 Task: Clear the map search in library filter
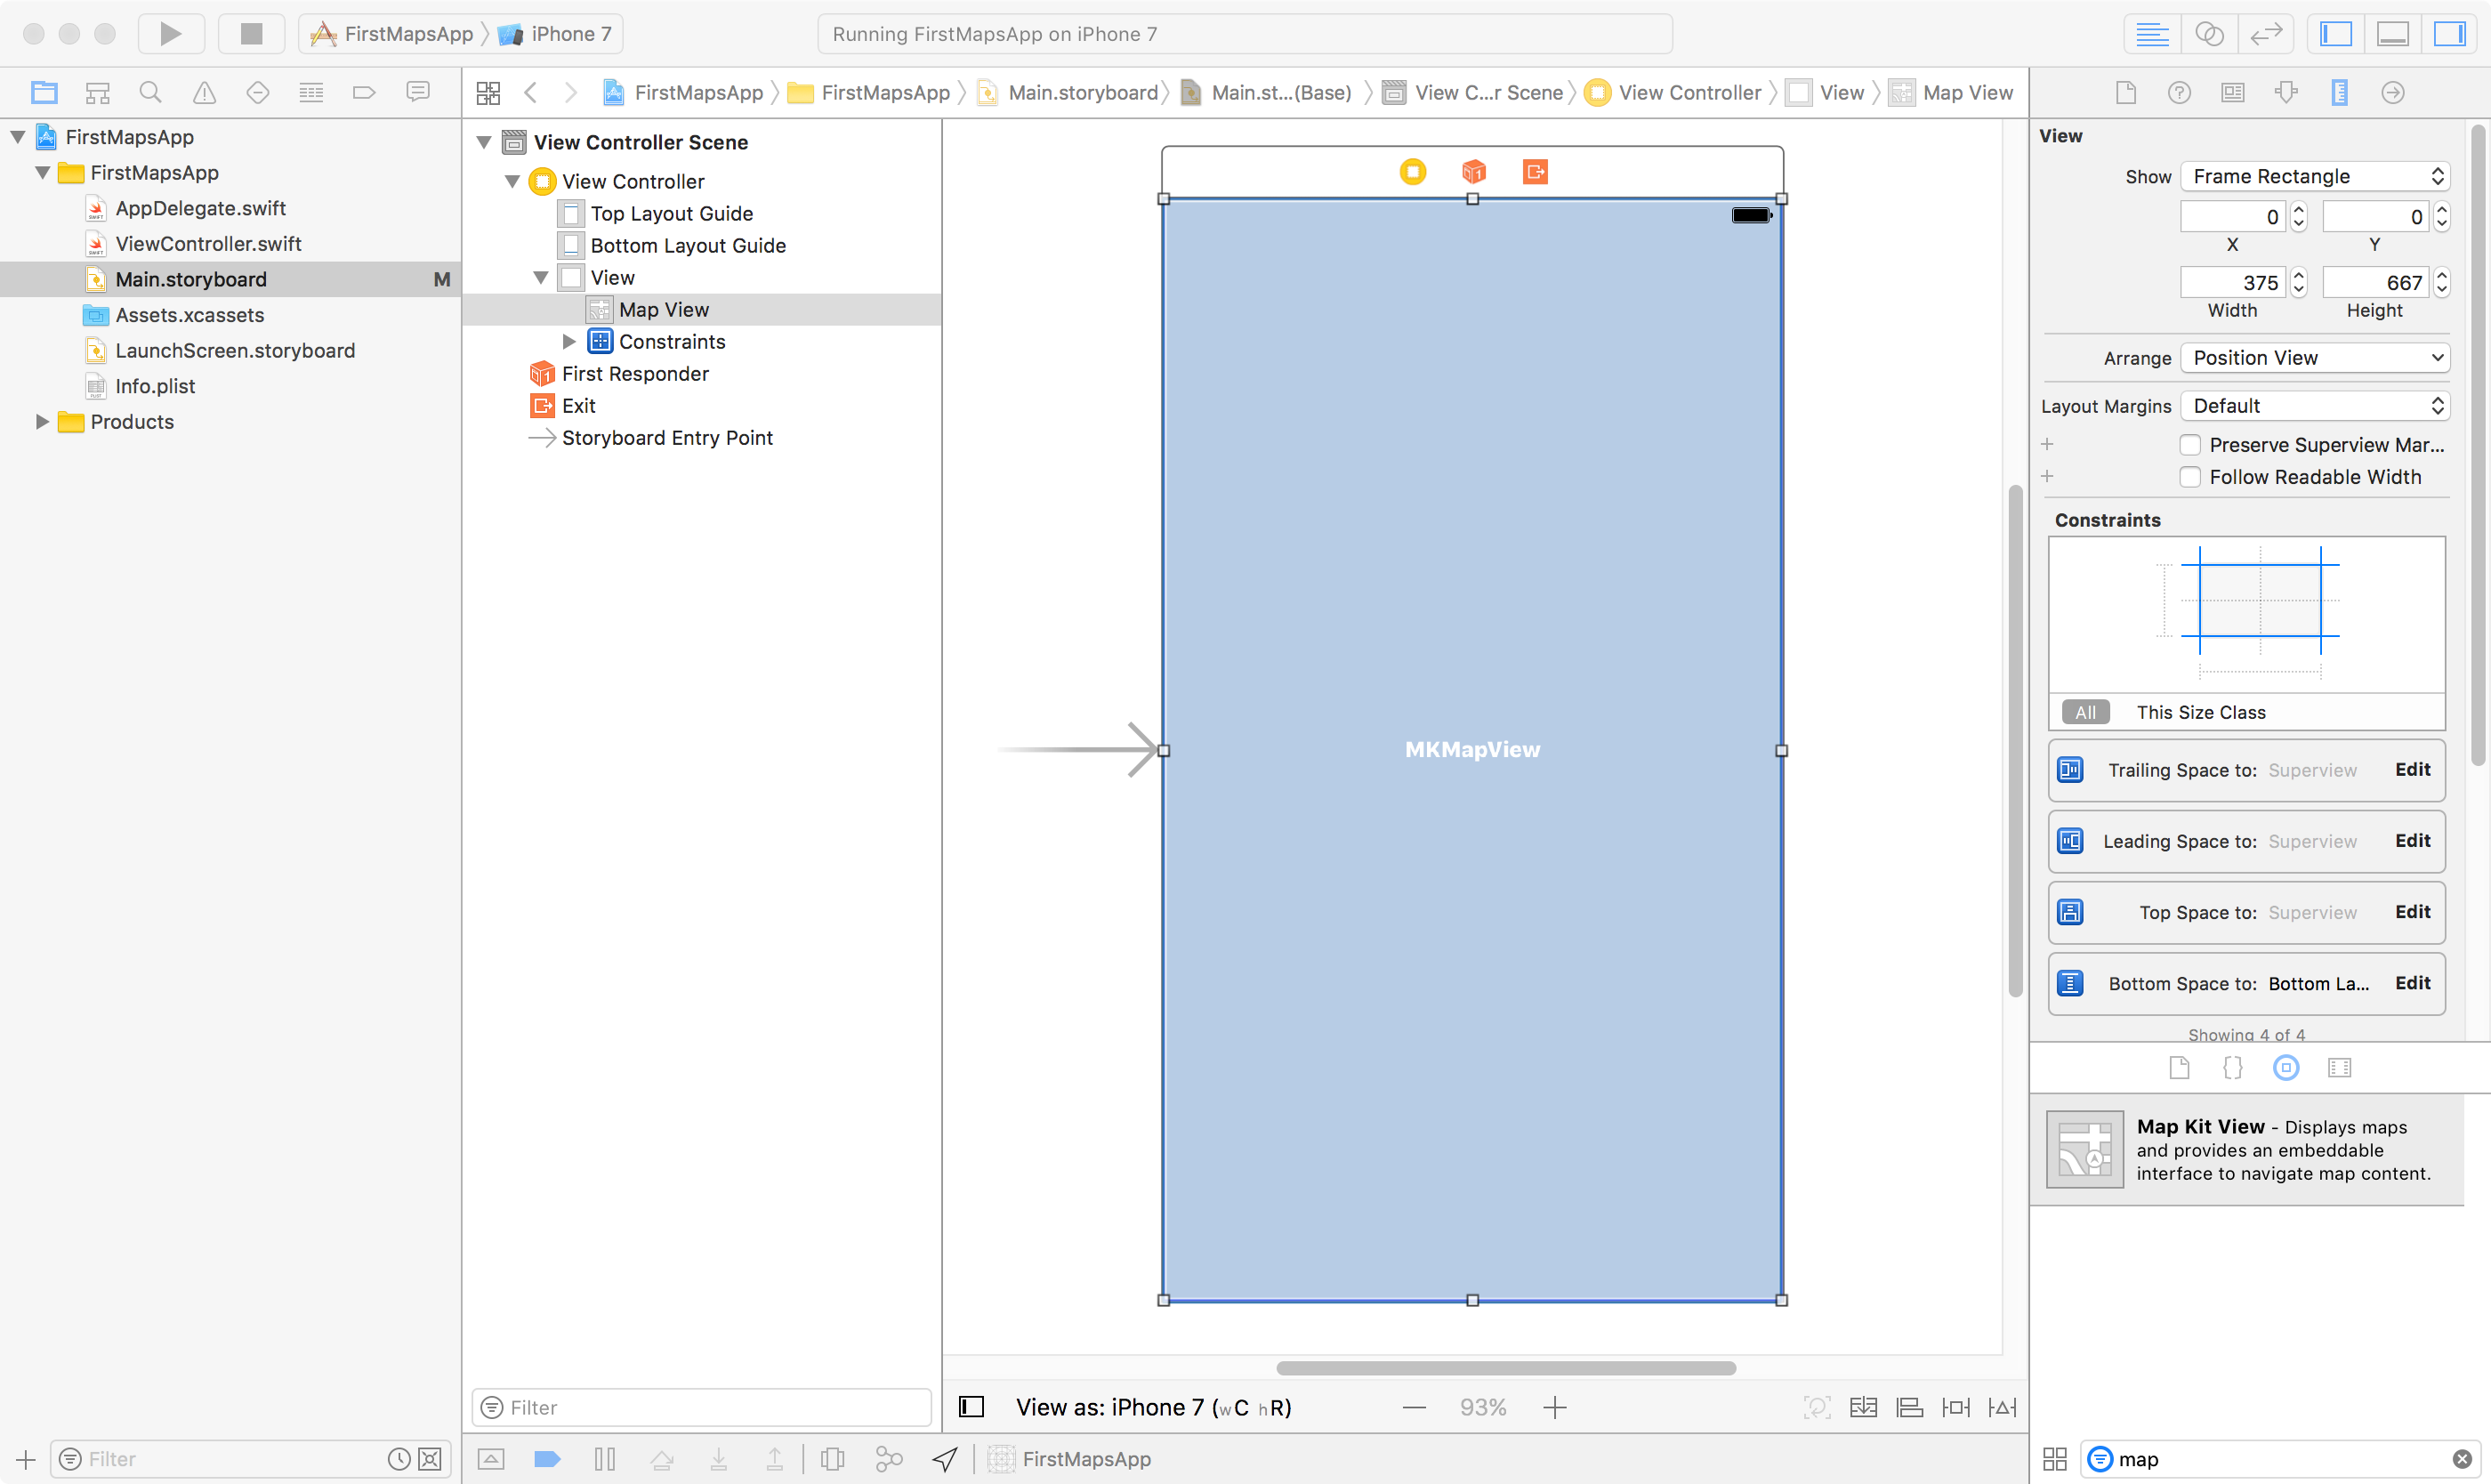[x=2461, y=1459]
